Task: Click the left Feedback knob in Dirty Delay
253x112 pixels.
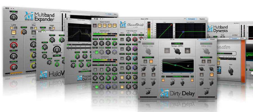Action: click(143, 69)
